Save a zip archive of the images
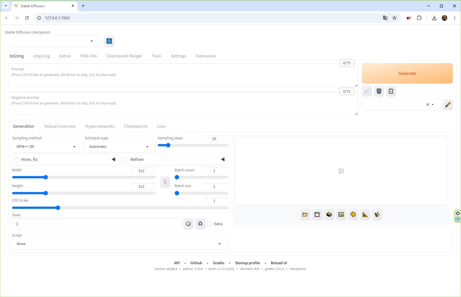 tap(329, 214)
